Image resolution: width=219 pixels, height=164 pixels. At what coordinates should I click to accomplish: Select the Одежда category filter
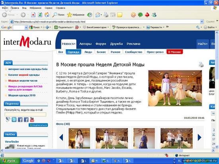tap(74, 52)
